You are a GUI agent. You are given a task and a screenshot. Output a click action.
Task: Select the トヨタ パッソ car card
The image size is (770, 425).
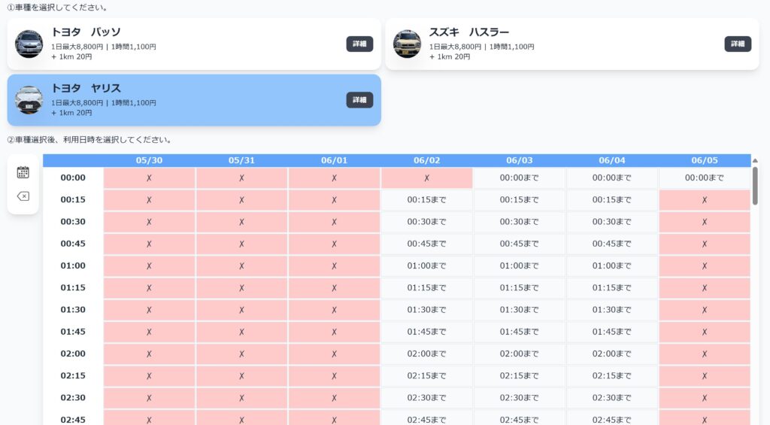pyautogui.click(x=194, y=44)
